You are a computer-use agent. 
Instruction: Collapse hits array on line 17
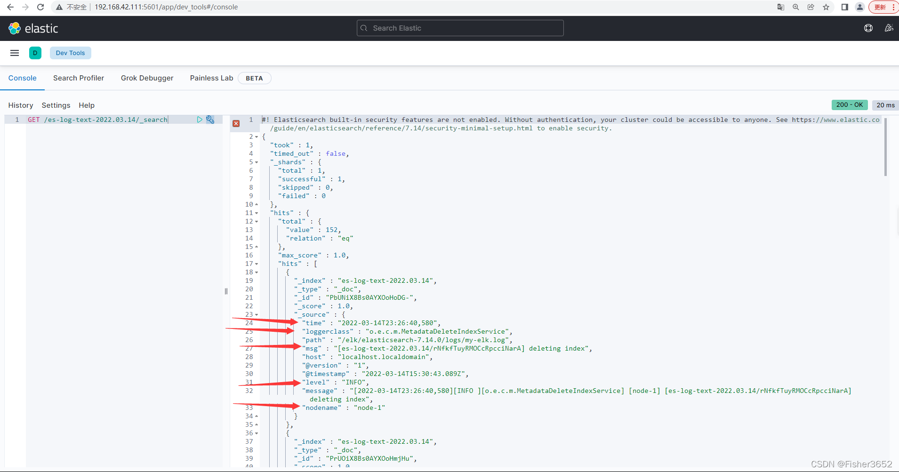[257, 264]
